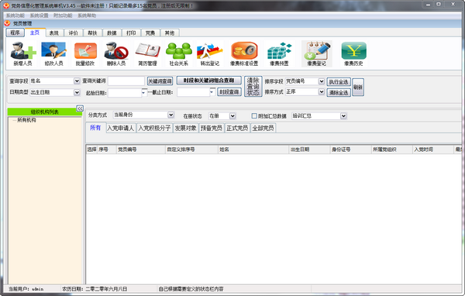Focus the 截止日期 input field
465x296 pixels.
(193, 92)
